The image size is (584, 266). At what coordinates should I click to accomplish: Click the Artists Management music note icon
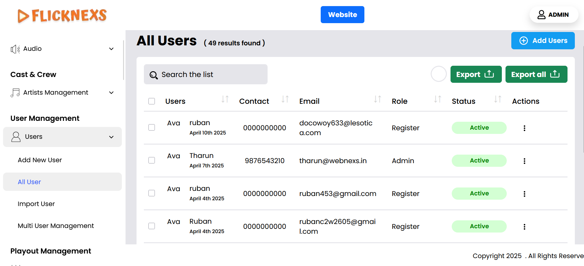tap(15, 93)
